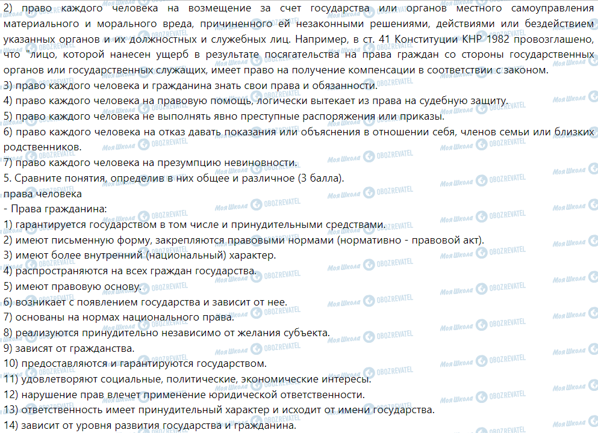The width and height of the screenshot is (598, 433).
Task: Click item about violation entailing legal liability
Action: click(x=184, y=395)
